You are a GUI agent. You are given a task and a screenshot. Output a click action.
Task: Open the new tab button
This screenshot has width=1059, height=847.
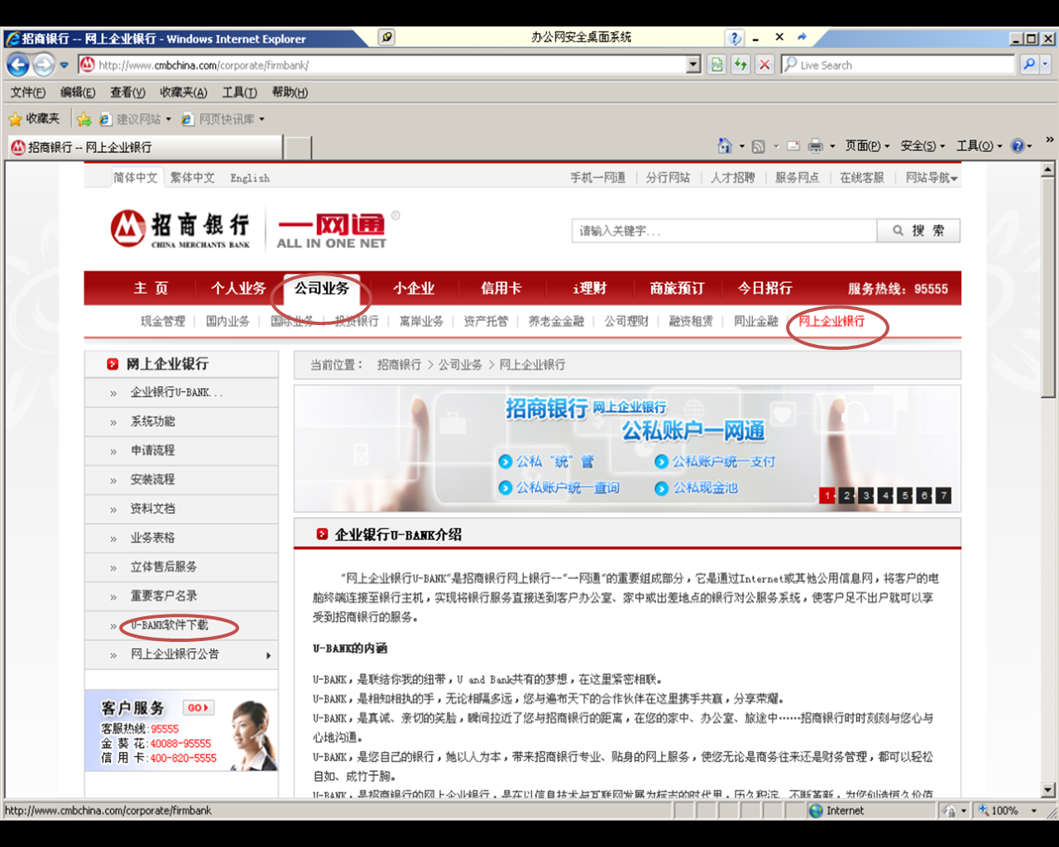(298, 147)
